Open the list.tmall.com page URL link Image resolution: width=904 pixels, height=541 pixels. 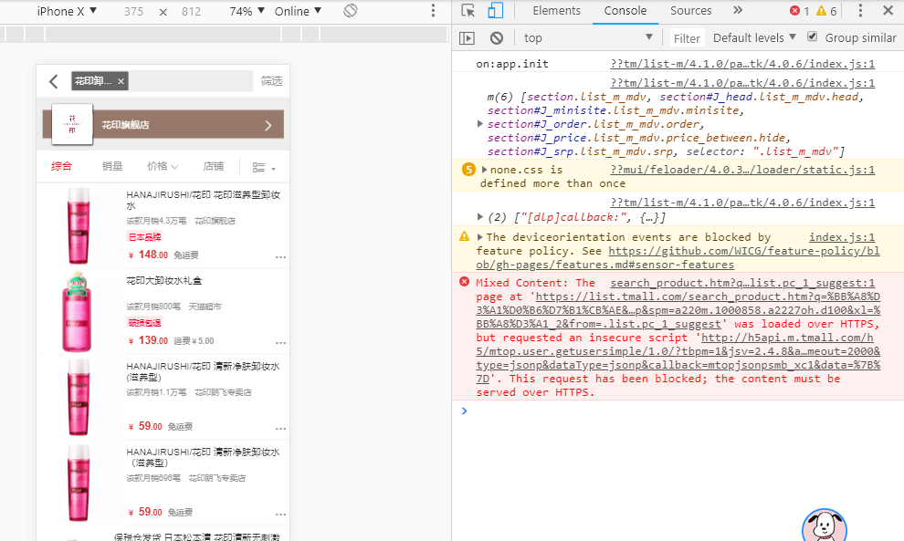click(x=678, y=310)
